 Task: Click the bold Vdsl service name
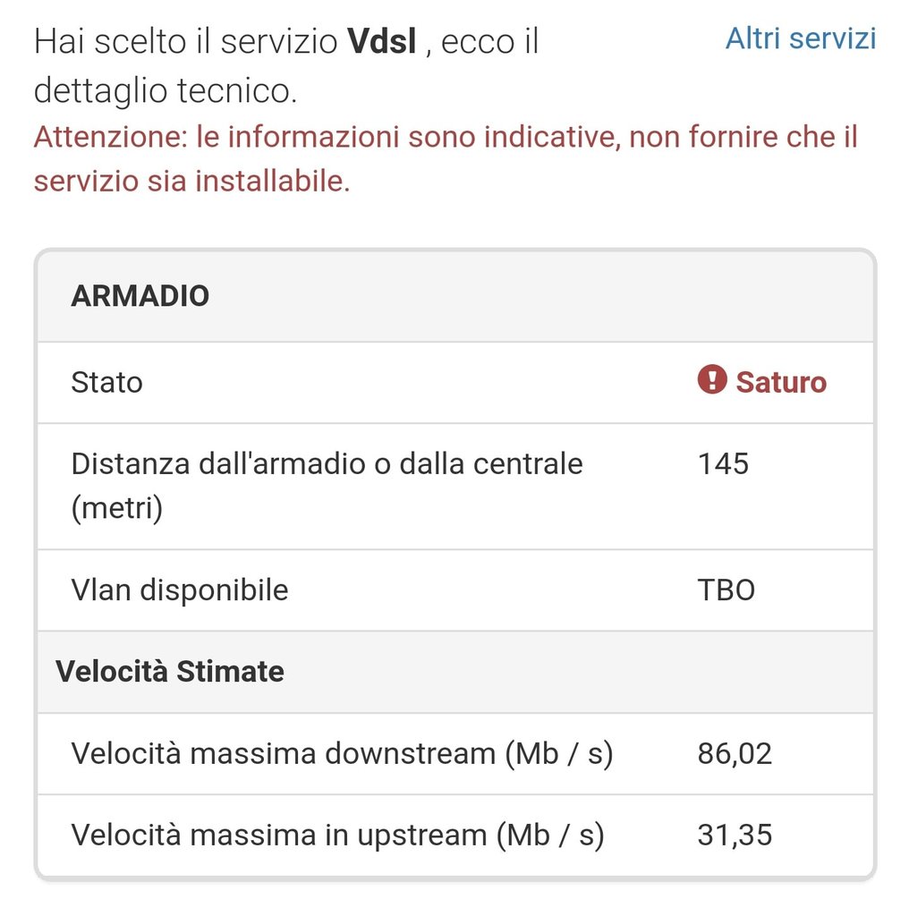pos(381,42)
